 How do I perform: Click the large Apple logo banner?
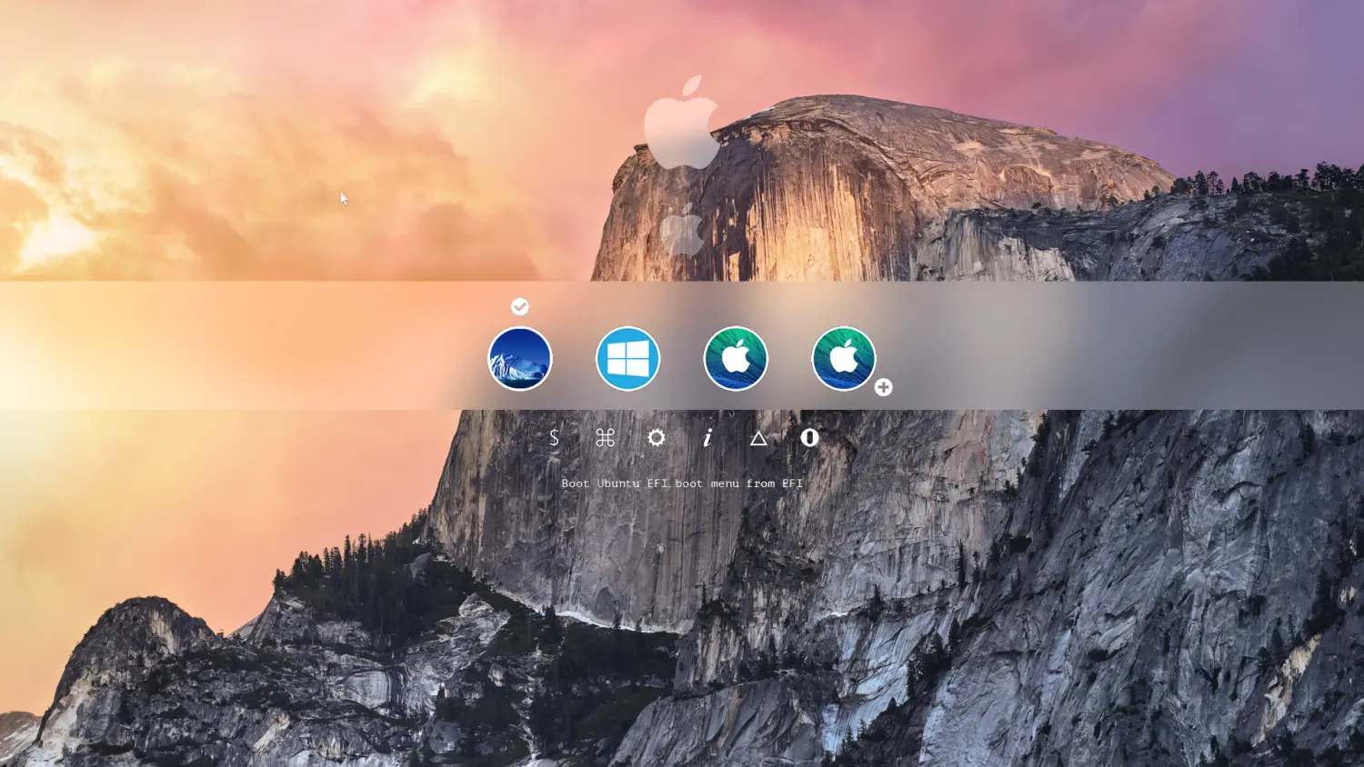click(681, 124)
